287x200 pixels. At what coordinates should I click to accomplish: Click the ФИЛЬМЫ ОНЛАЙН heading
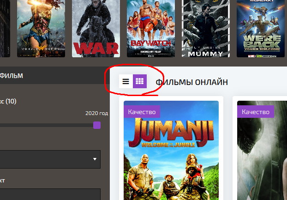pos(191,82)
